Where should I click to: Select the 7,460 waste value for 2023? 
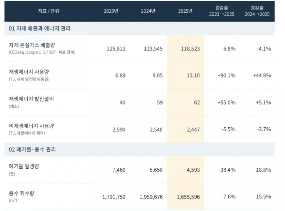pos(119,170)
